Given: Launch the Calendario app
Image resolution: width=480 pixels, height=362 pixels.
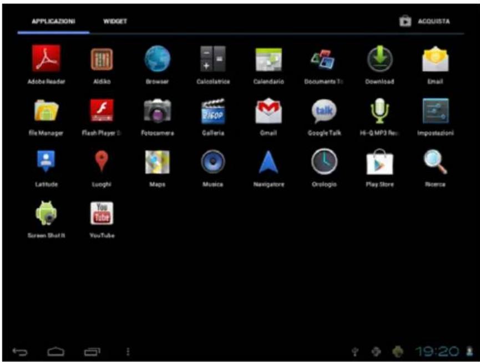Looking at the screenshot, I should pyautogui.click(x=269, y=59).
